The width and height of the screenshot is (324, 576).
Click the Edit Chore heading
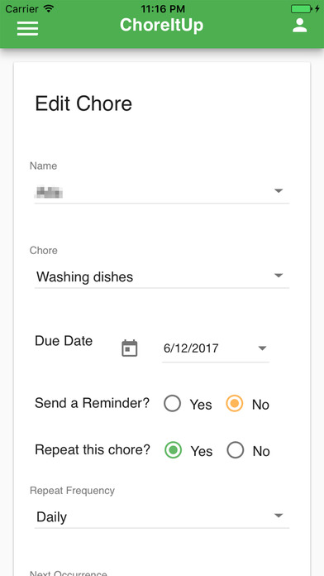[x=83, y=103]
